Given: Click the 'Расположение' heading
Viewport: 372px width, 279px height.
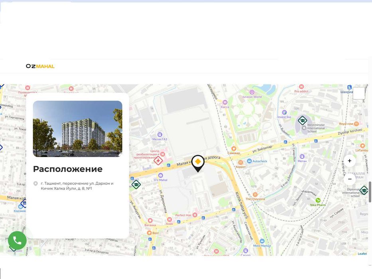Looking at the screenshot, I should [68, 169].
